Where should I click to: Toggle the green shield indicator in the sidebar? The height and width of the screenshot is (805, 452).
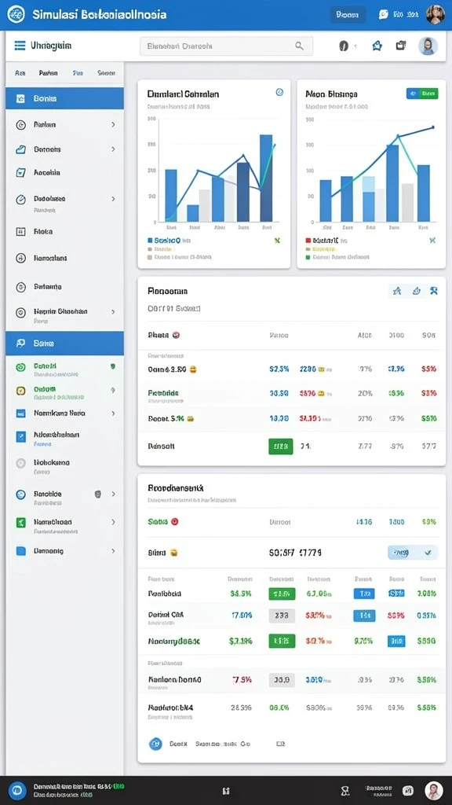click(113, 366)
